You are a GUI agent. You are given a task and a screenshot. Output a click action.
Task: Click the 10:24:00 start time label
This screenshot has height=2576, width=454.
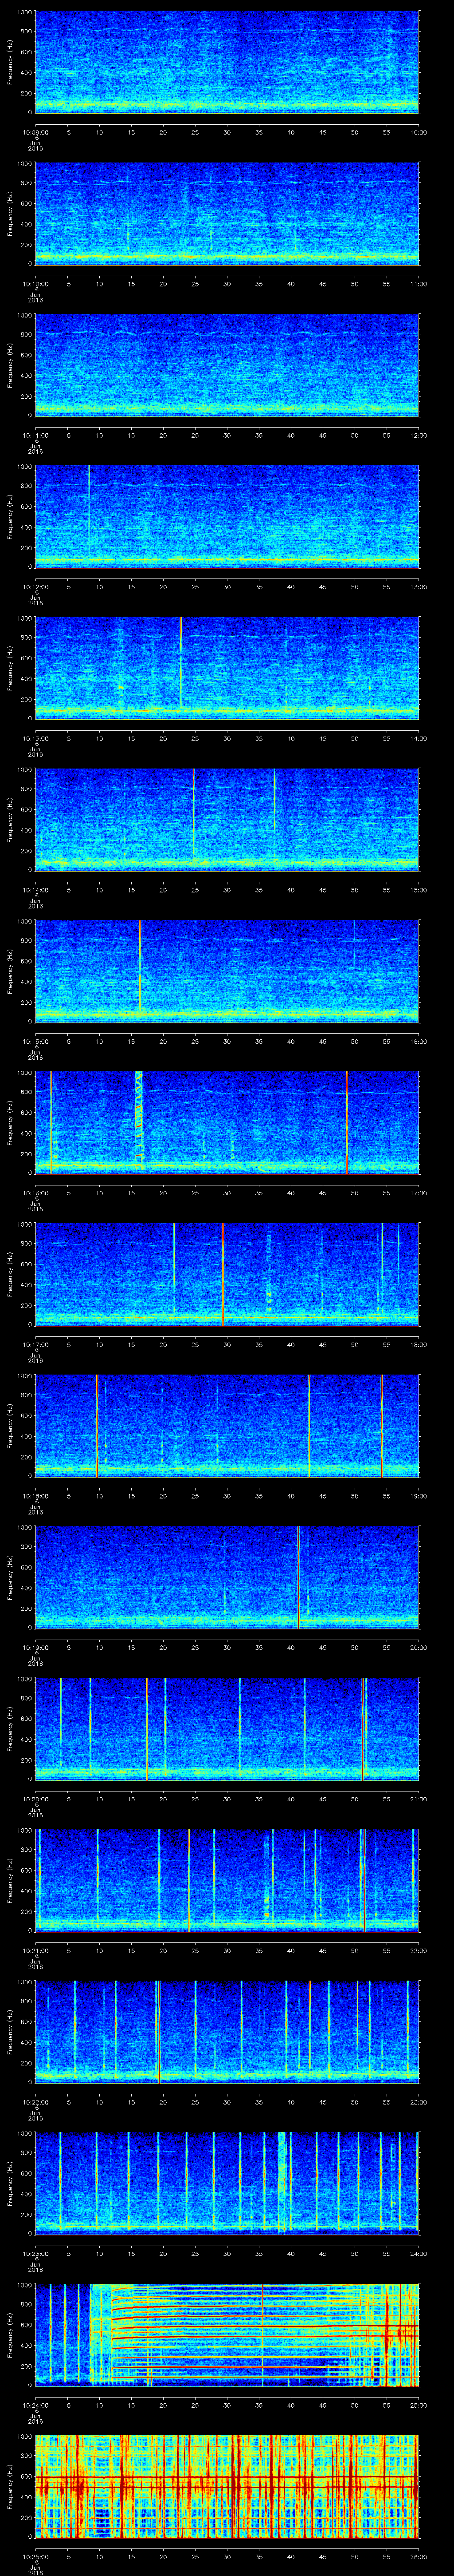click(35, 2404)
